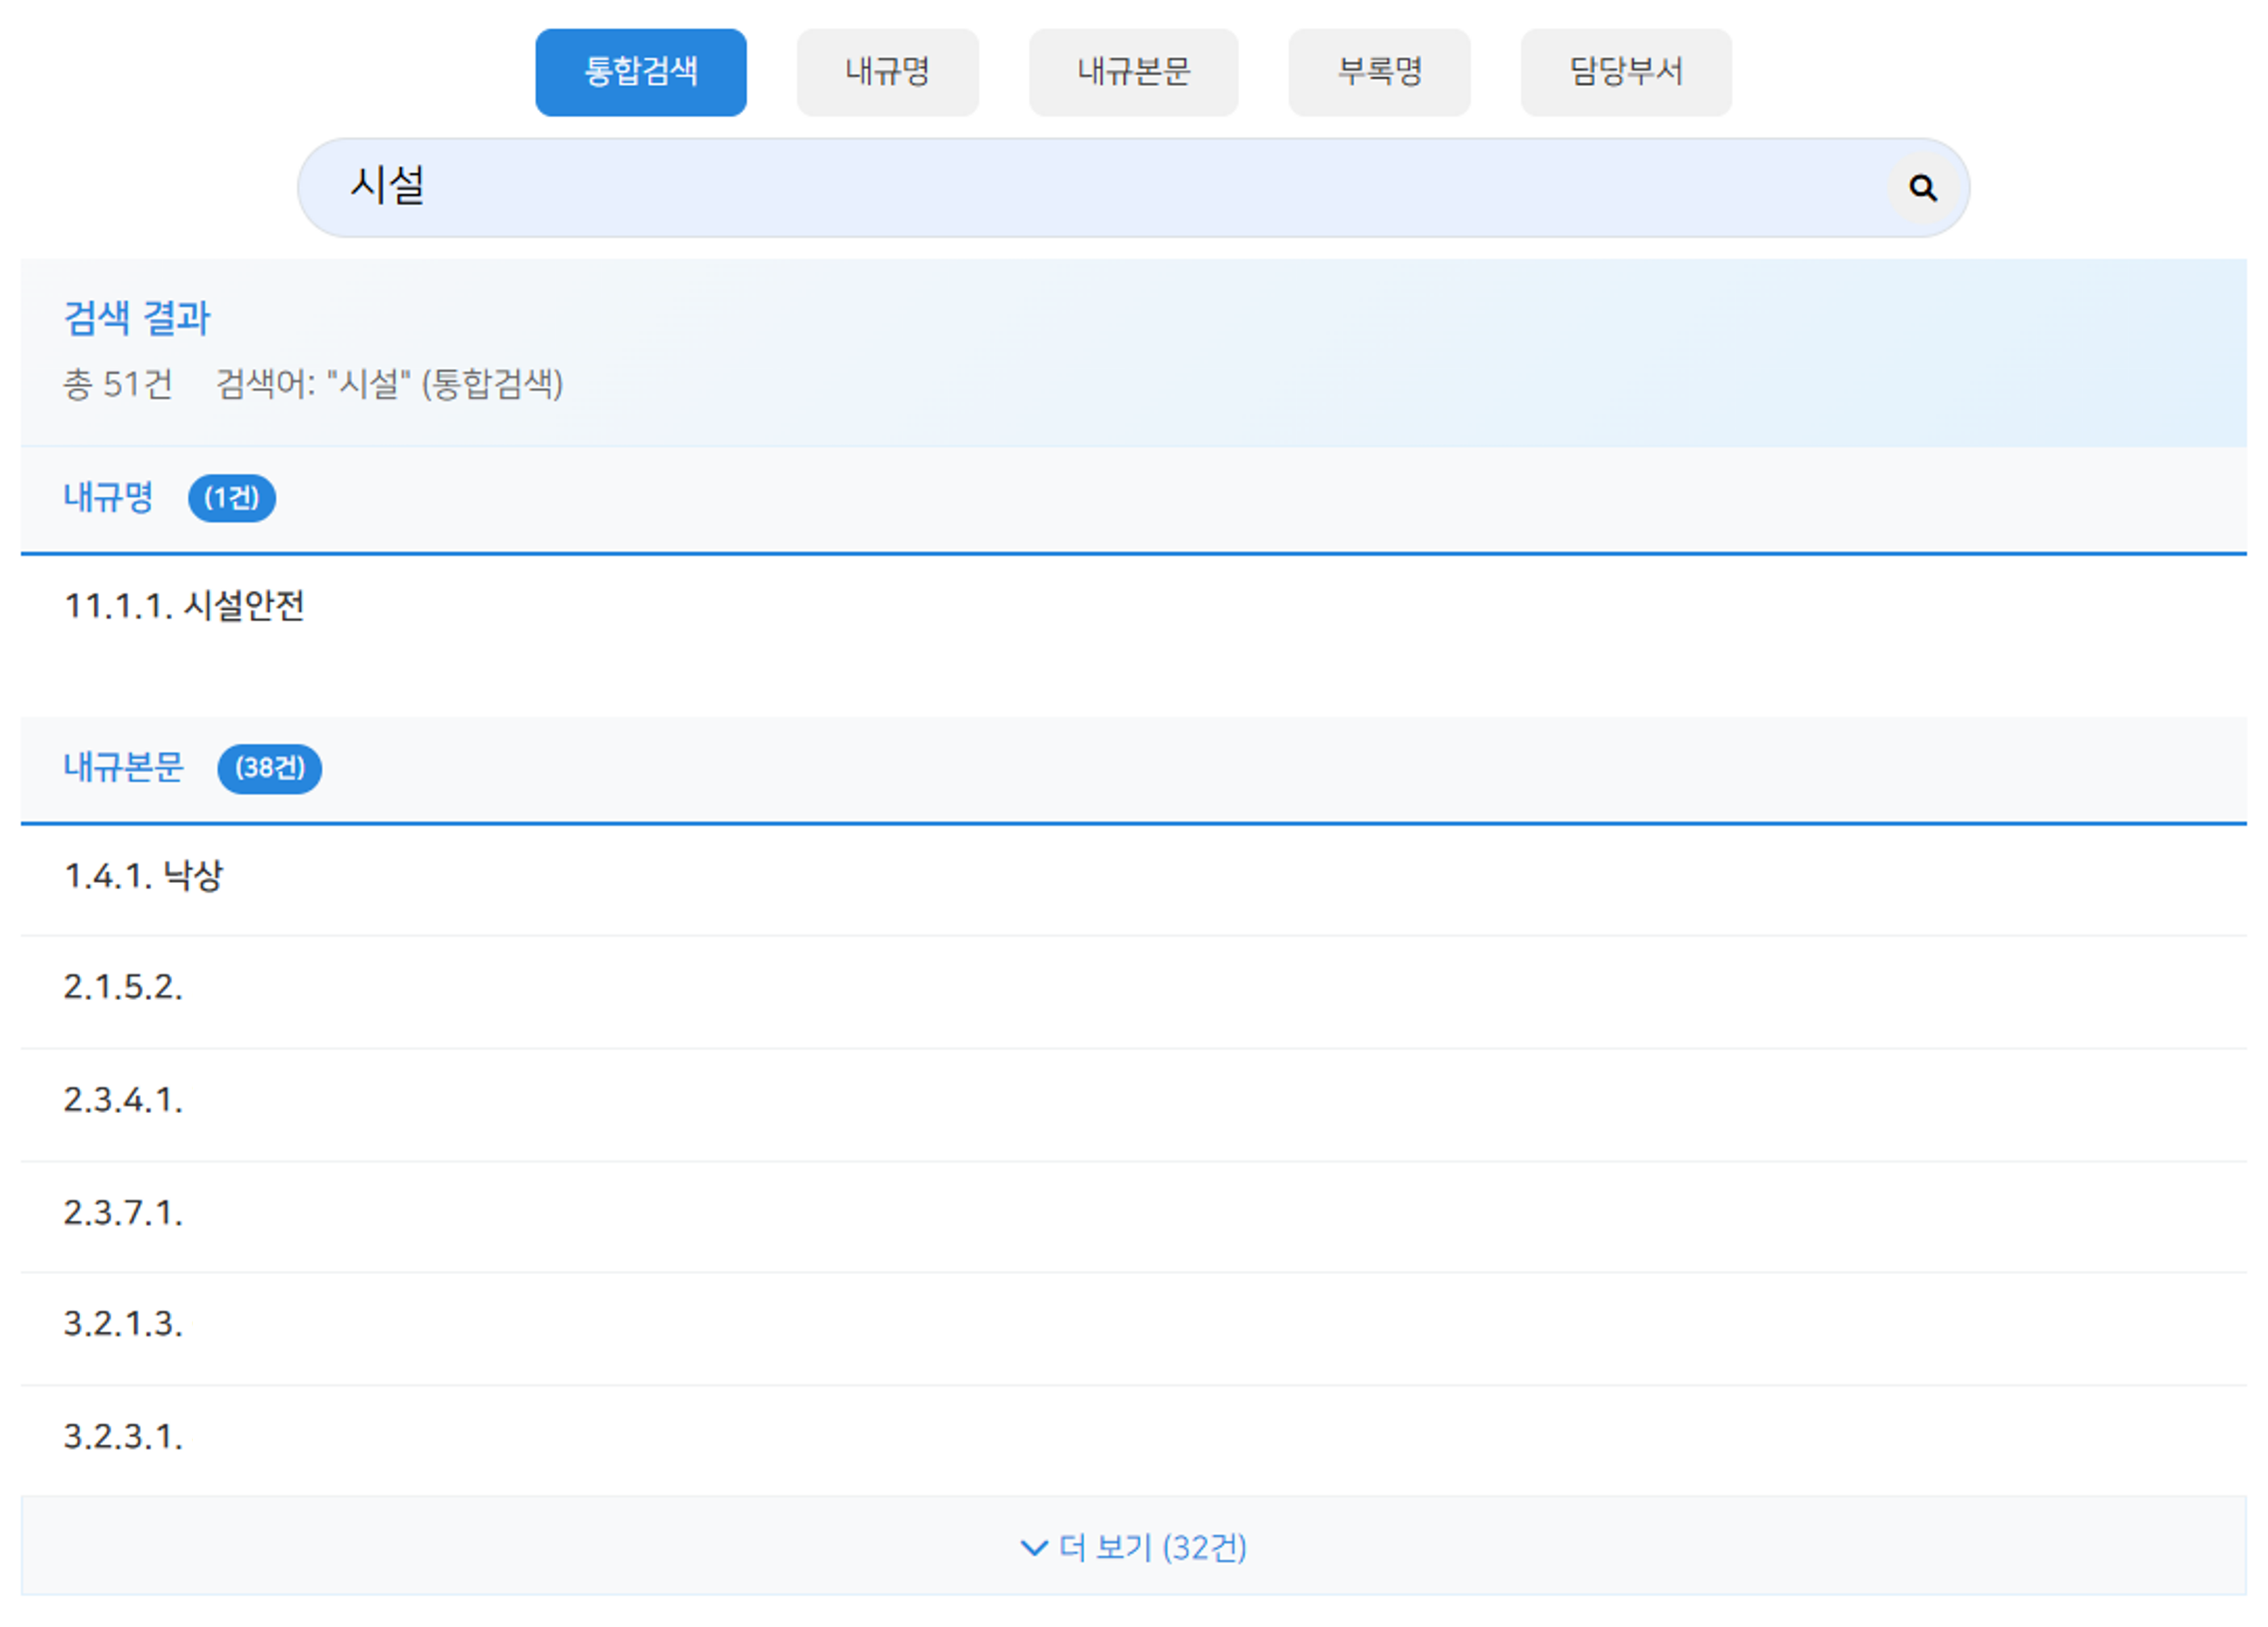
Task: Open the 2.1.5.2. result
Action: coord(123,988)
